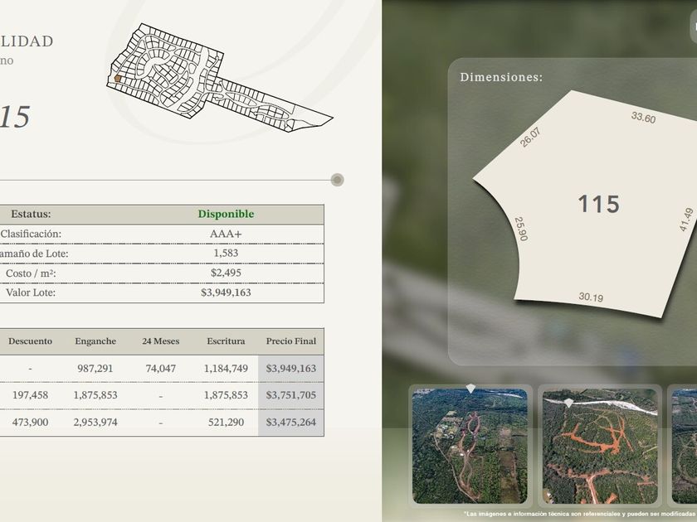This screenshot has height=522, width=697.
Task: Click the side dimension '30.19'
Action: (x=591, y=297)
